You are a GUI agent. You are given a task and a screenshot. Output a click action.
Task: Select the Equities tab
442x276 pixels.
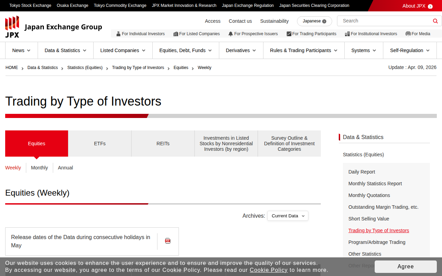point(37,144)
